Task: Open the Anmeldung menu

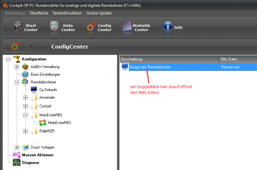Action: click(x=15, y=13)
